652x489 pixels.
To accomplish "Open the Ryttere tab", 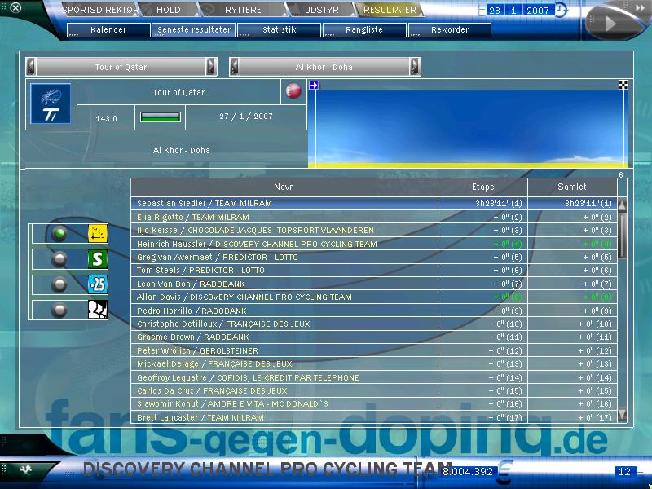I will [x=242, y=11].
